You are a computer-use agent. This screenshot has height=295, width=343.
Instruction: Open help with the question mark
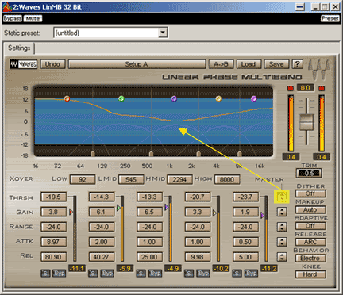coord(297,64)
